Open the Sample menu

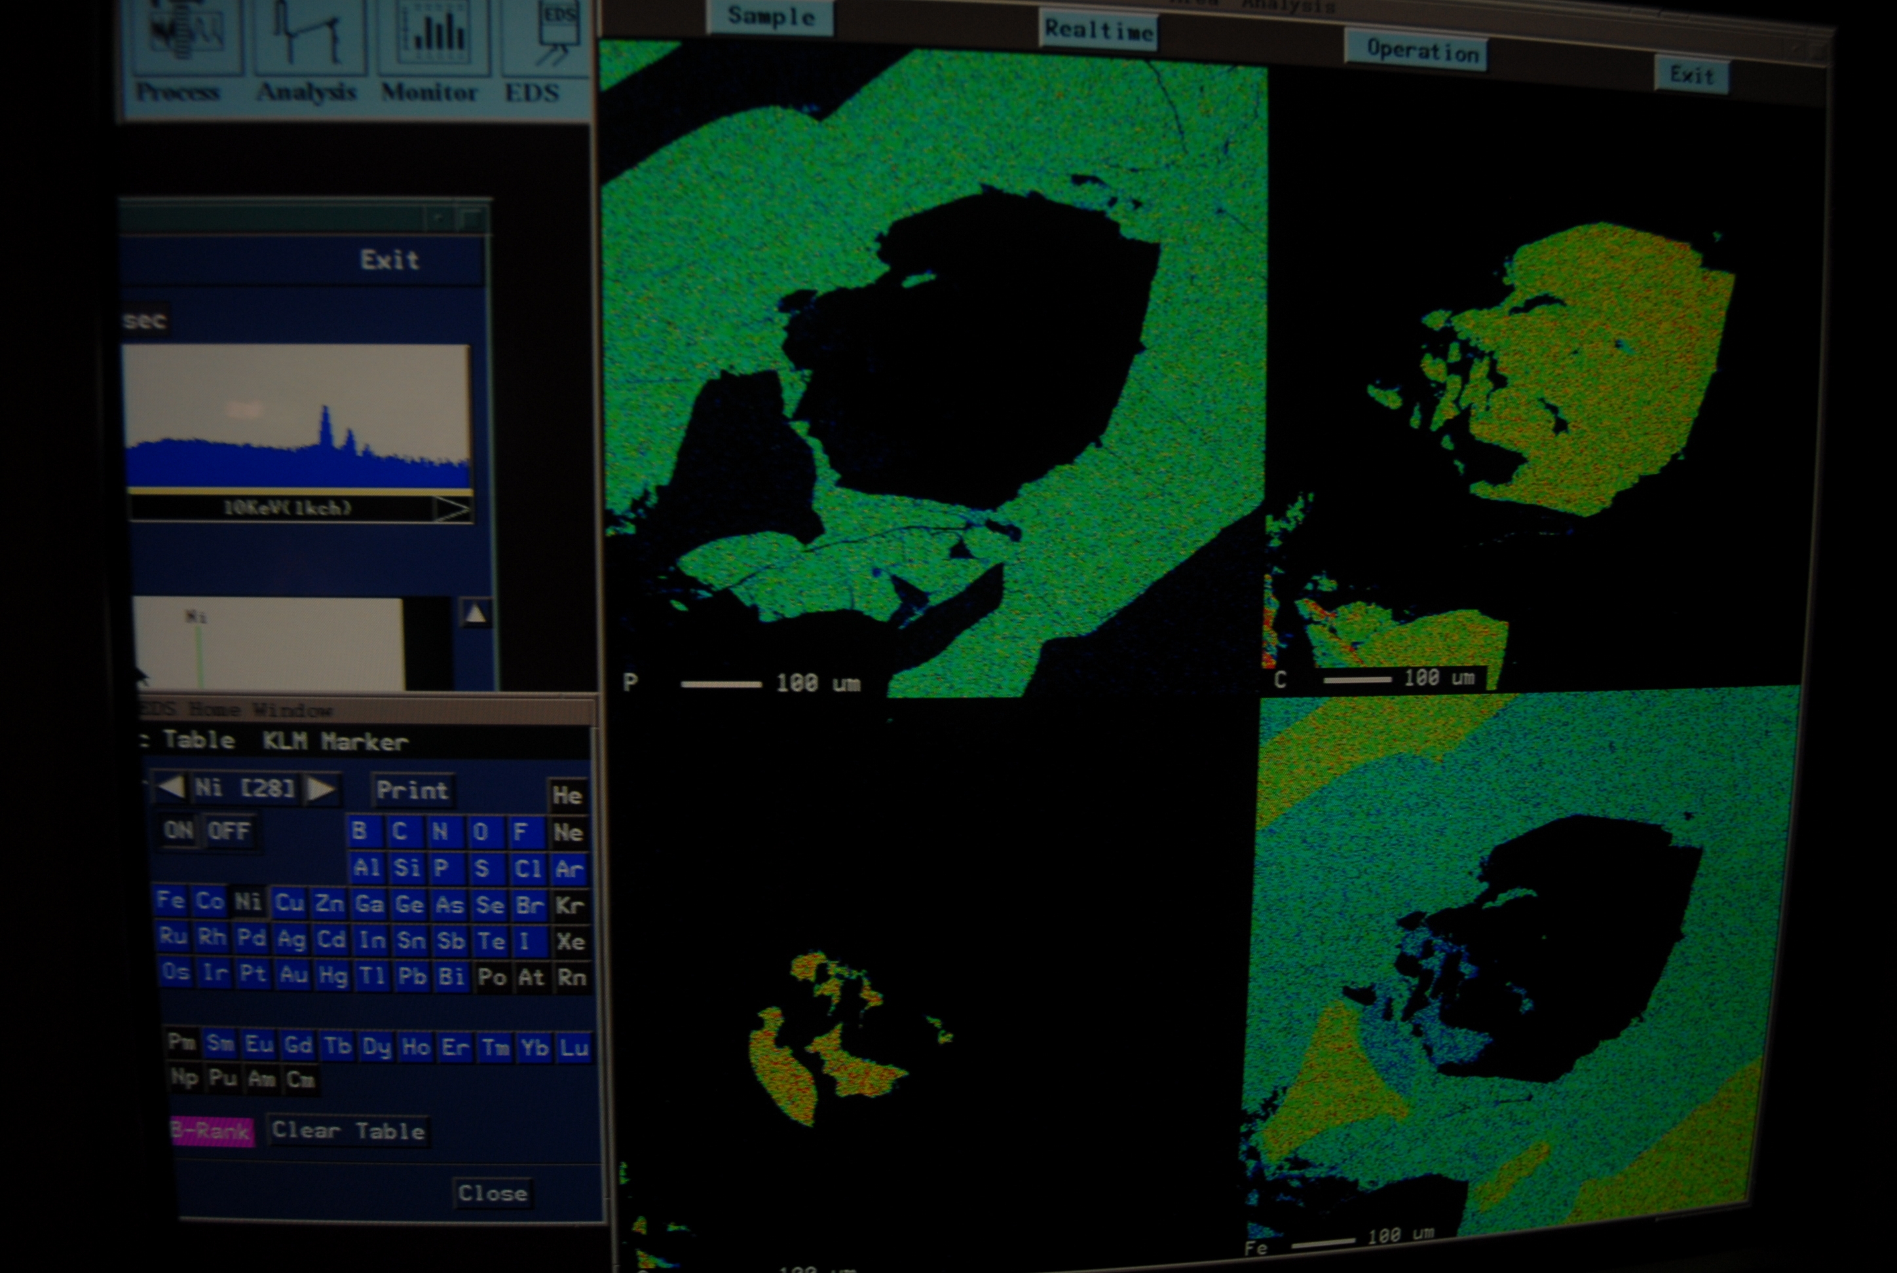click(x=770, y=16)
